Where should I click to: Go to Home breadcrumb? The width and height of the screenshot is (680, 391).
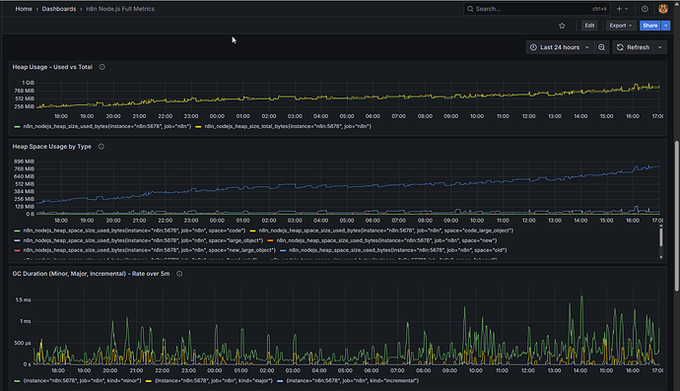pos(24,9)
